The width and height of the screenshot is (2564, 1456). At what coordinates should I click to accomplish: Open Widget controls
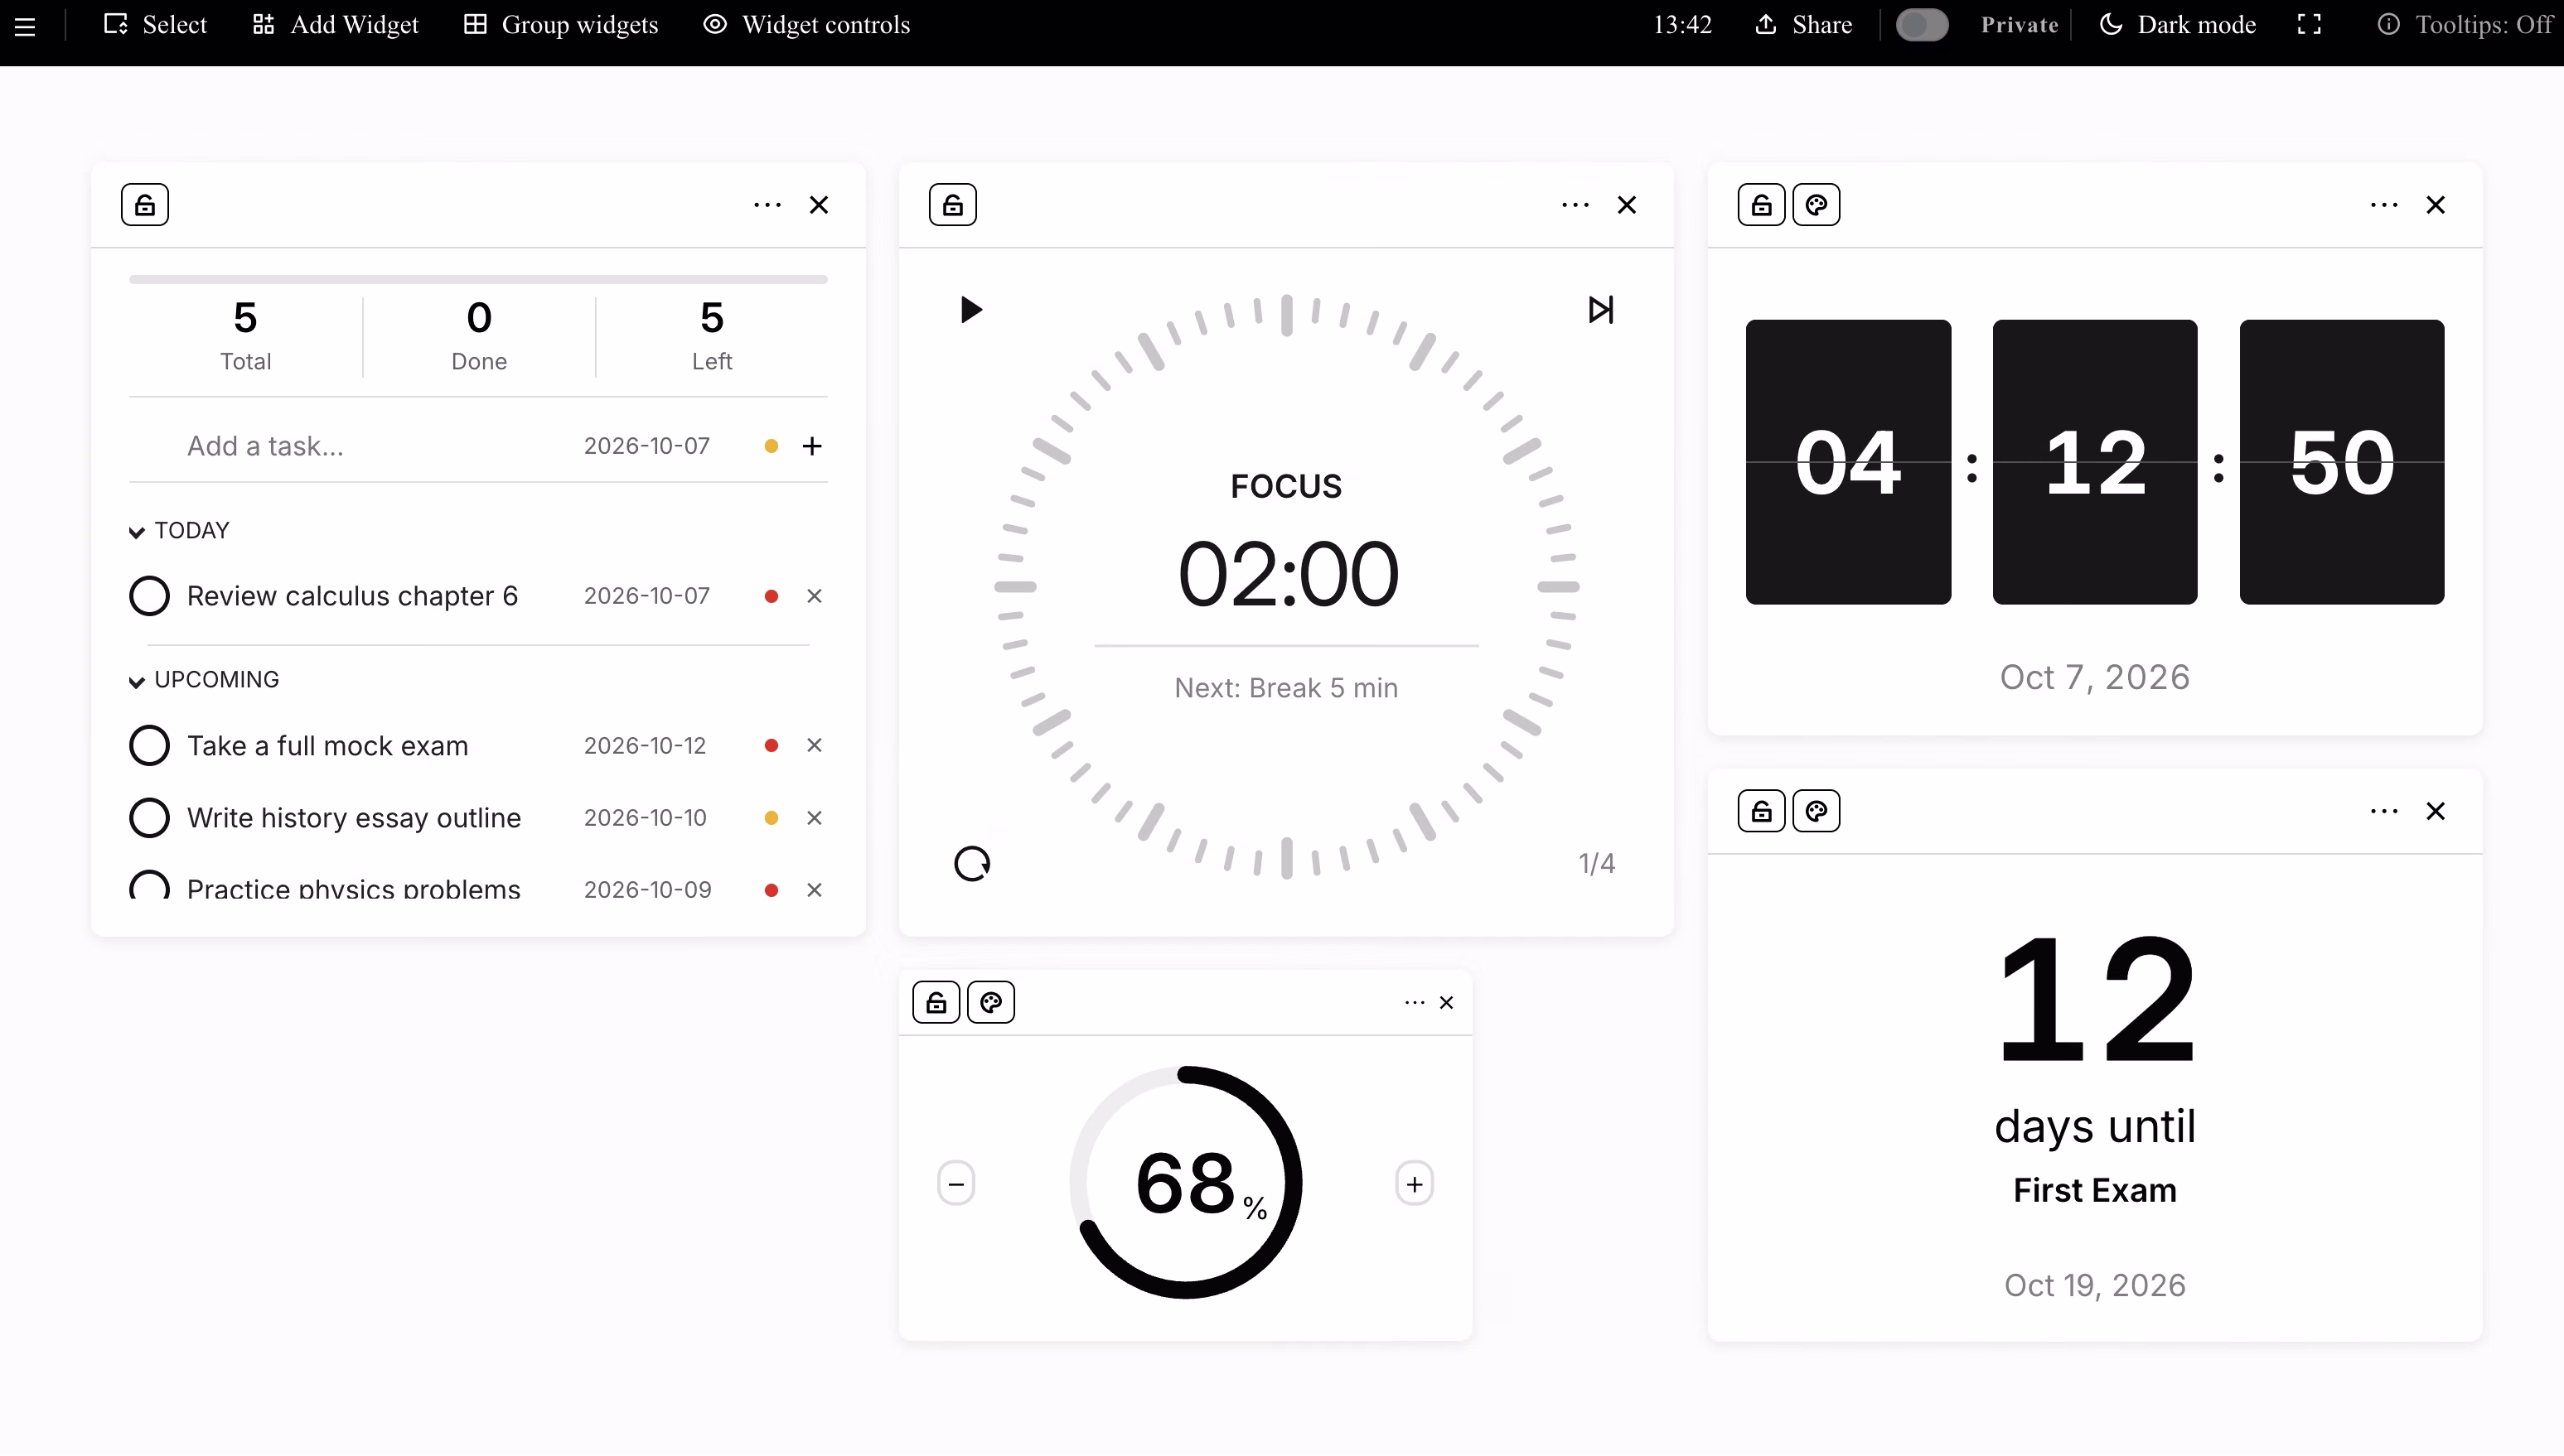click(806, 25)
